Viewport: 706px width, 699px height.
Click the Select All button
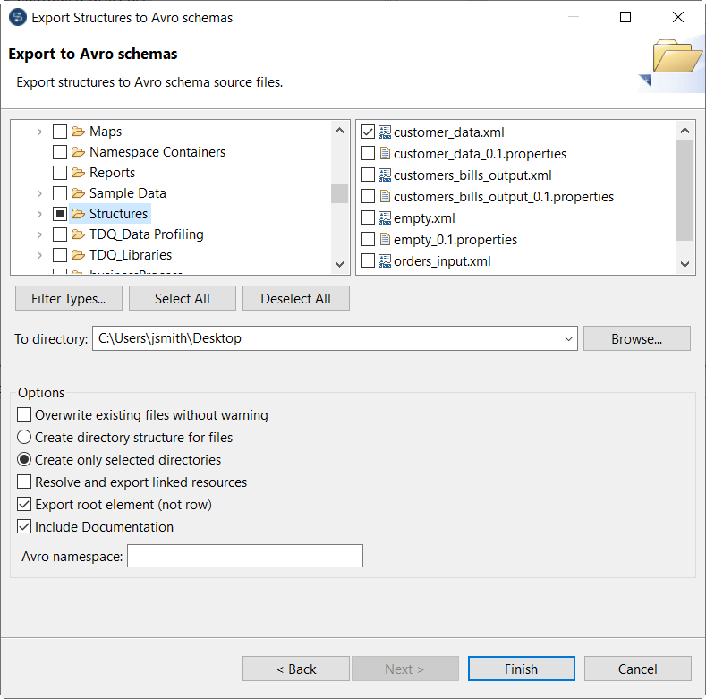coord(183,298)
